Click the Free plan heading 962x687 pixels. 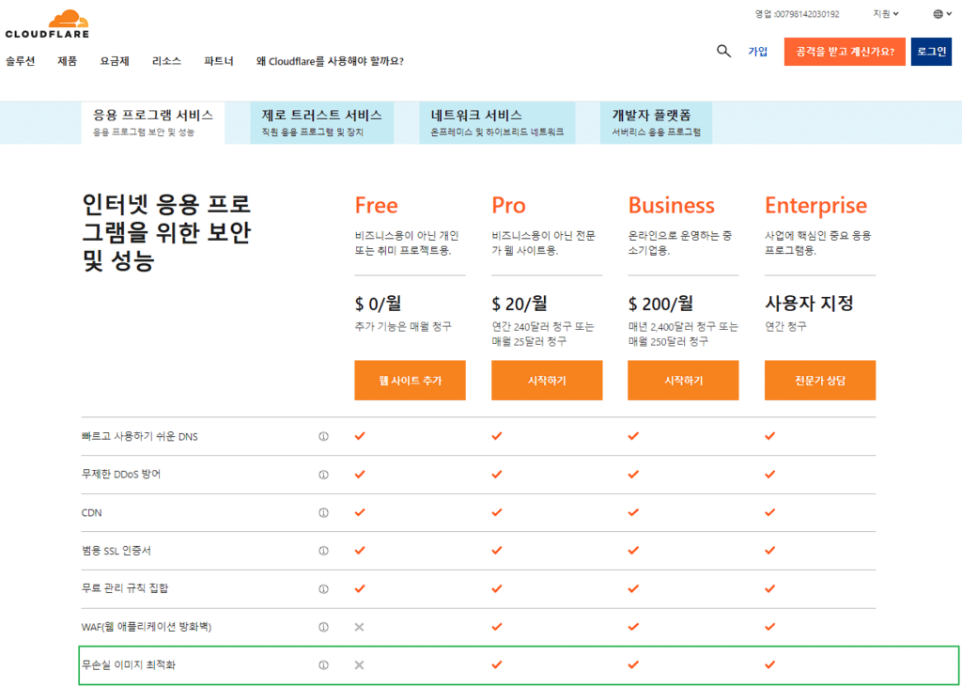coord(376,205)
